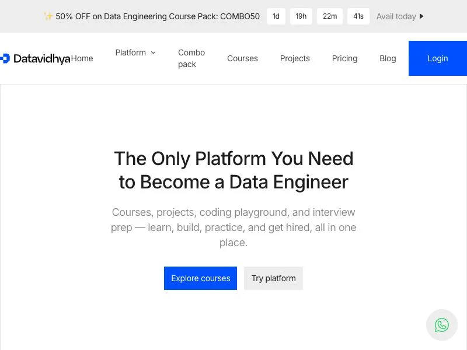Click the Datavidhya logo
This screenshot has height=350, width=467.
tap(35, 59)
